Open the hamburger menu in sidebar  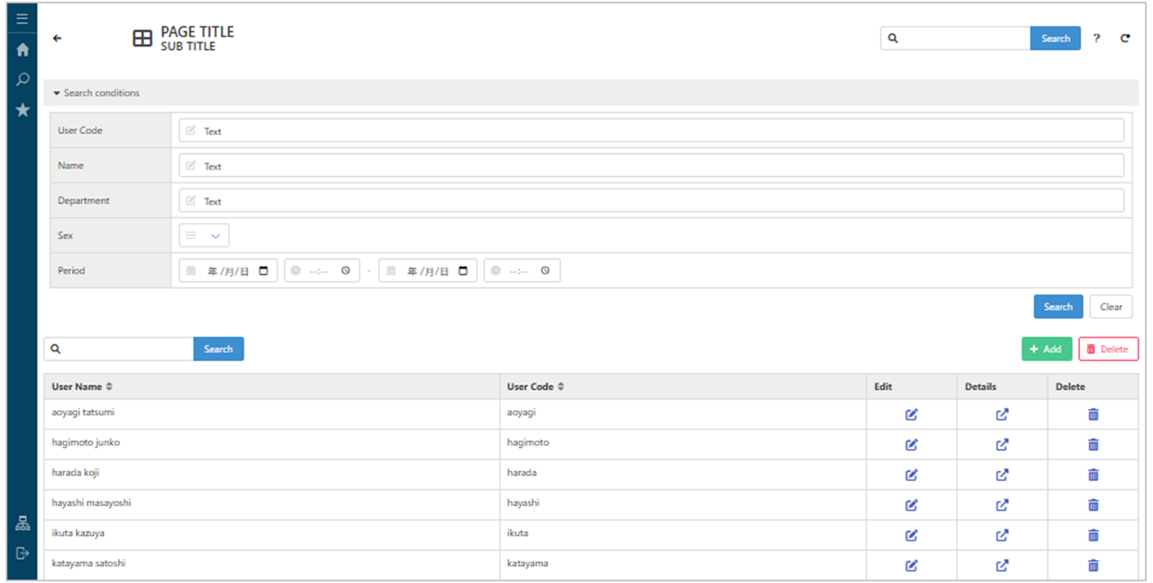(22, 19)
